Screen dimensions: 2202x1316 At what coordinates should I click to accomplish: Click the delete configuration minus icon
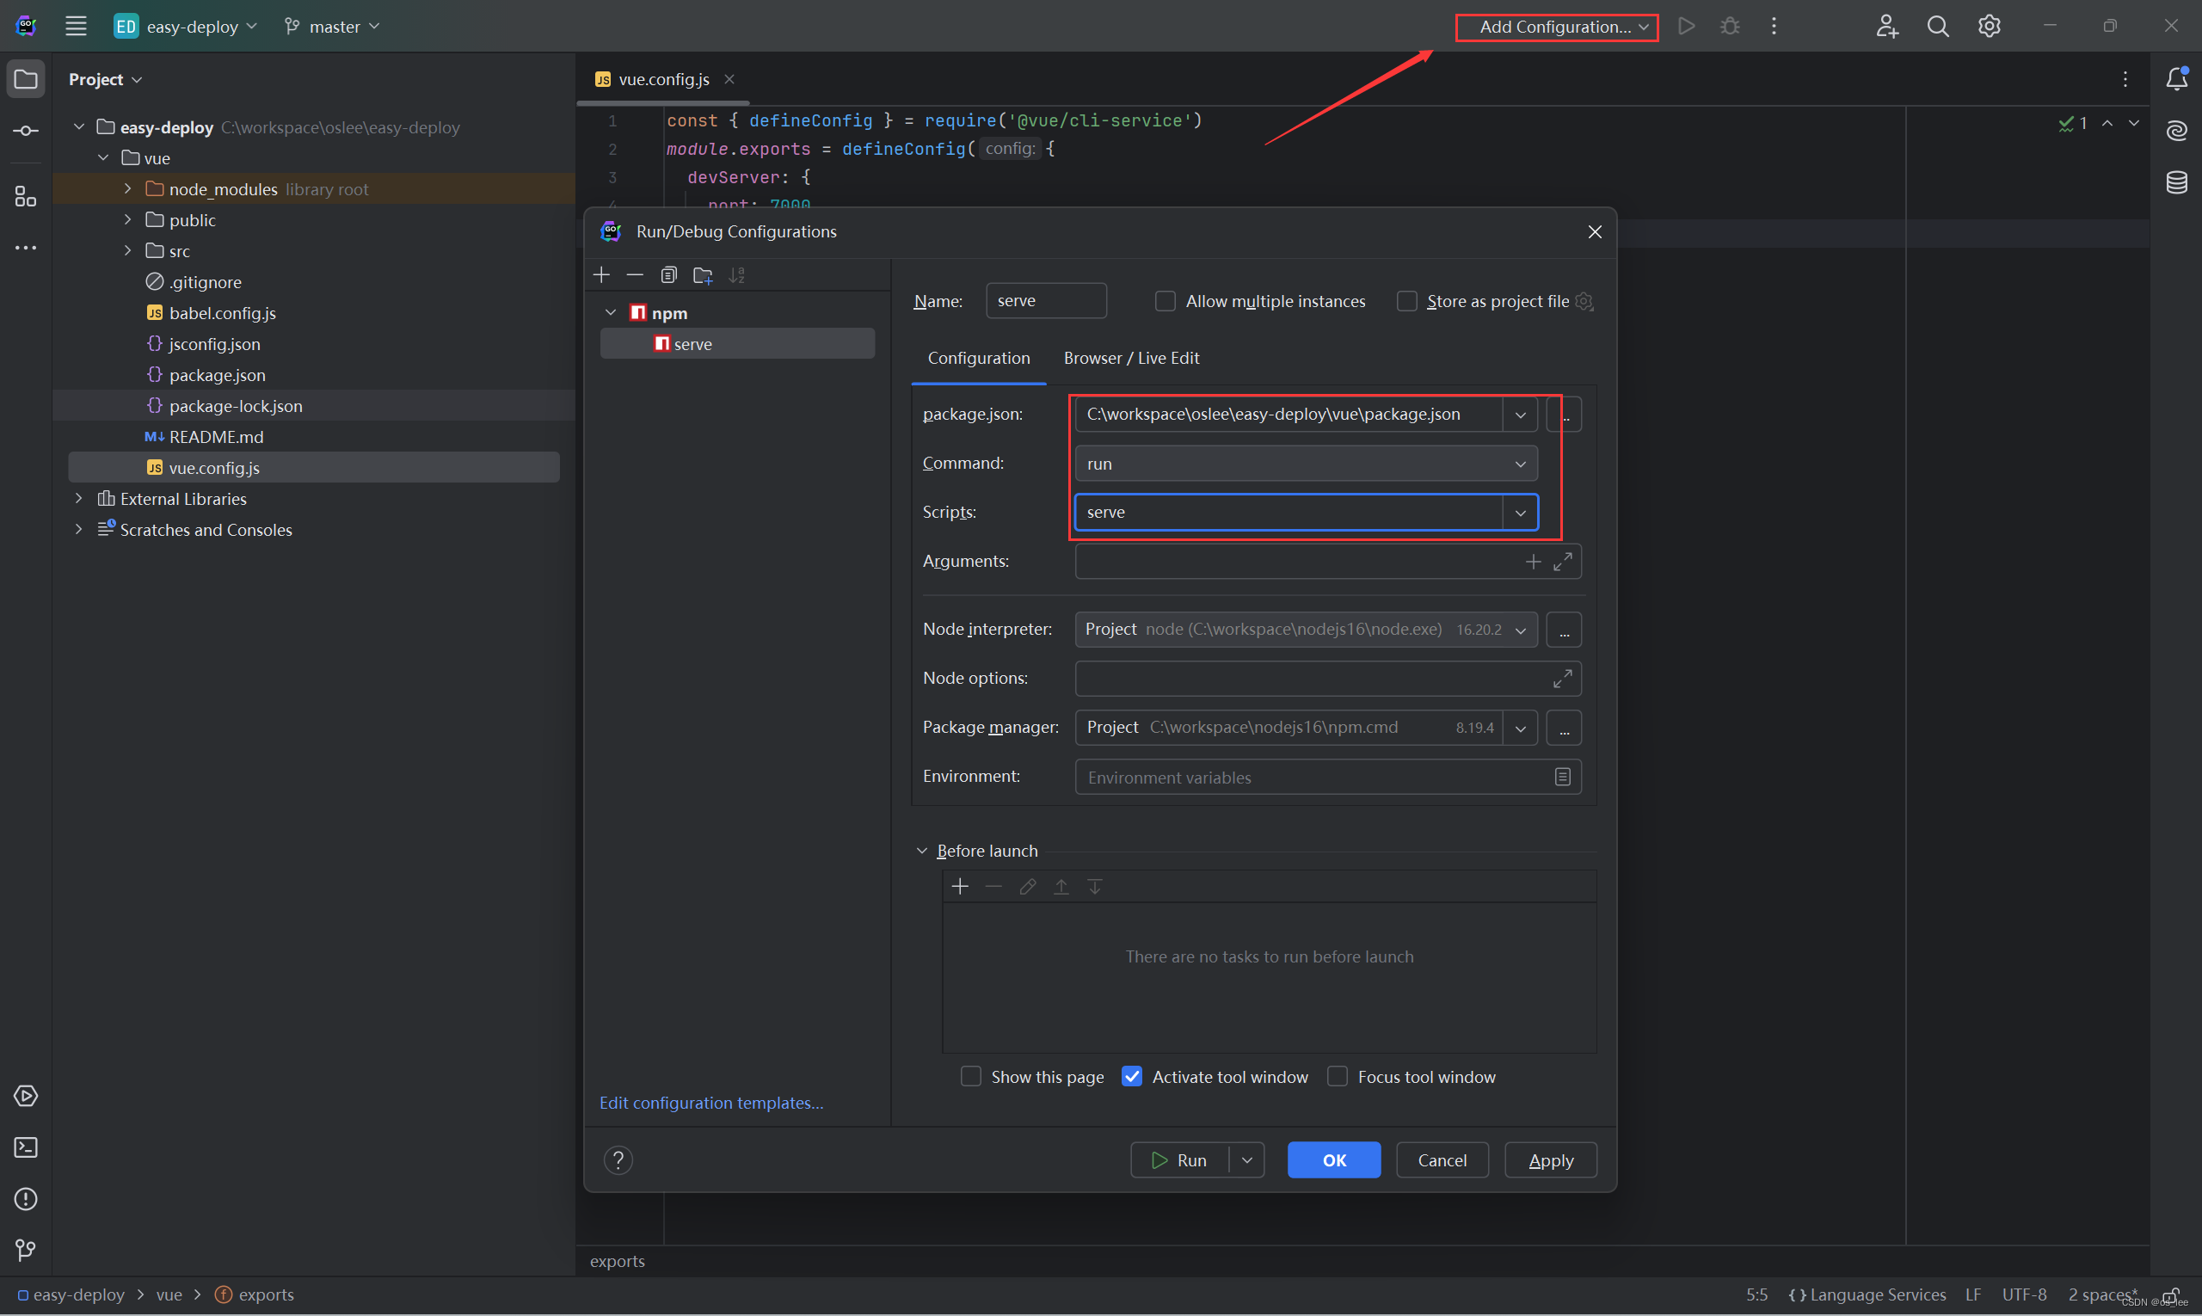point(634,274)
